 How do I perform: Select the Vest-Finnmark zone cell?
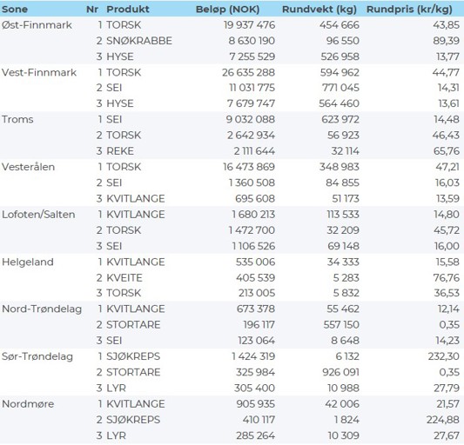click(39, 72)
